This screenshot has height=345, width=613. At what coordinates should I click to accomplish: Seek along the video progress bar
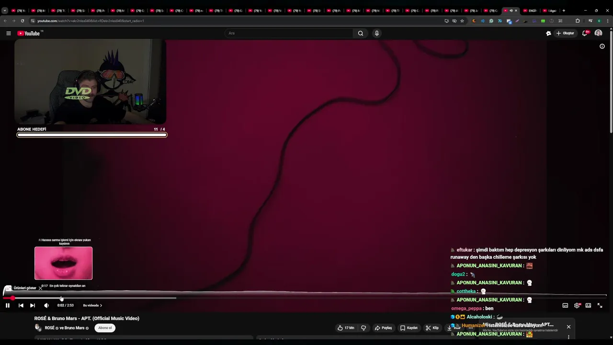click(305, 298)
